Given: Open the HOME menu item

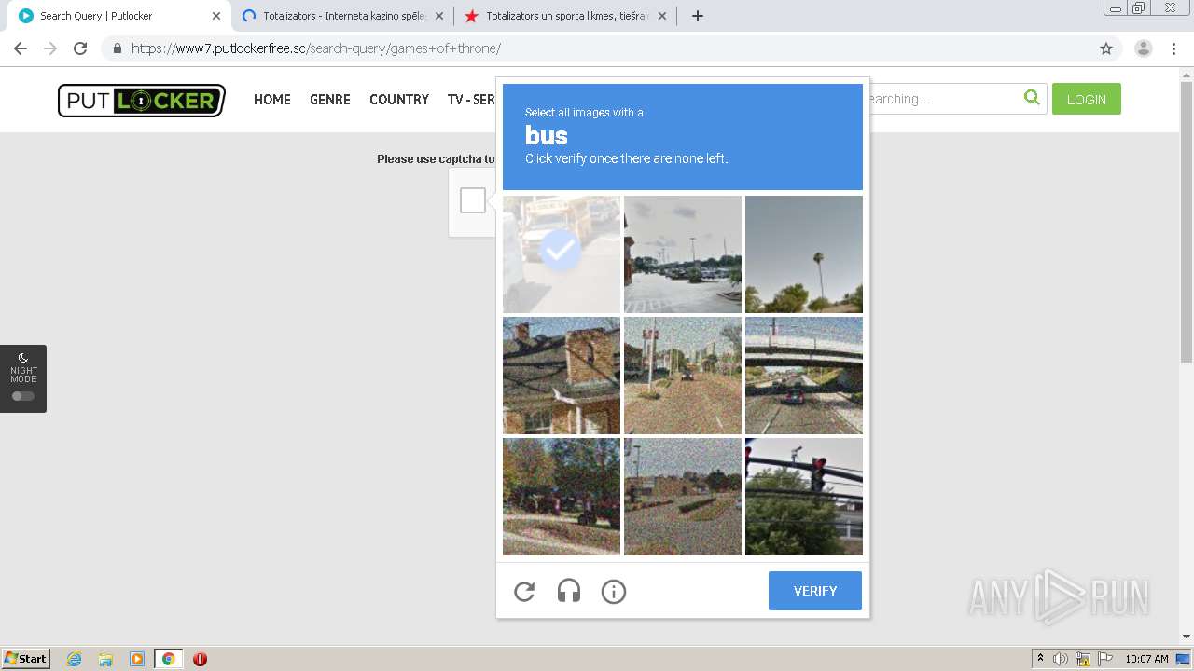Looking at the screenshot, I should pos(272,100).
